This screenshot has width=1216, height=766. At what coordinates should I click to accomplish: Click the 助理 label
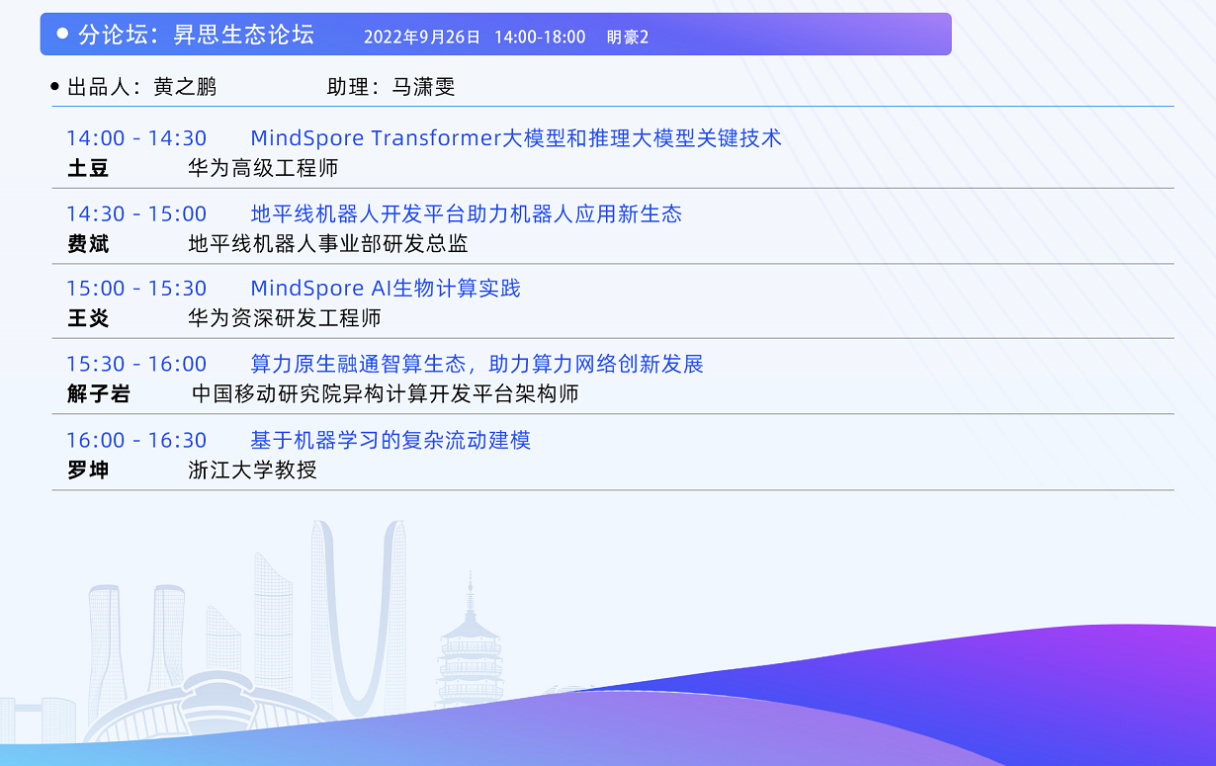[353, 87]
